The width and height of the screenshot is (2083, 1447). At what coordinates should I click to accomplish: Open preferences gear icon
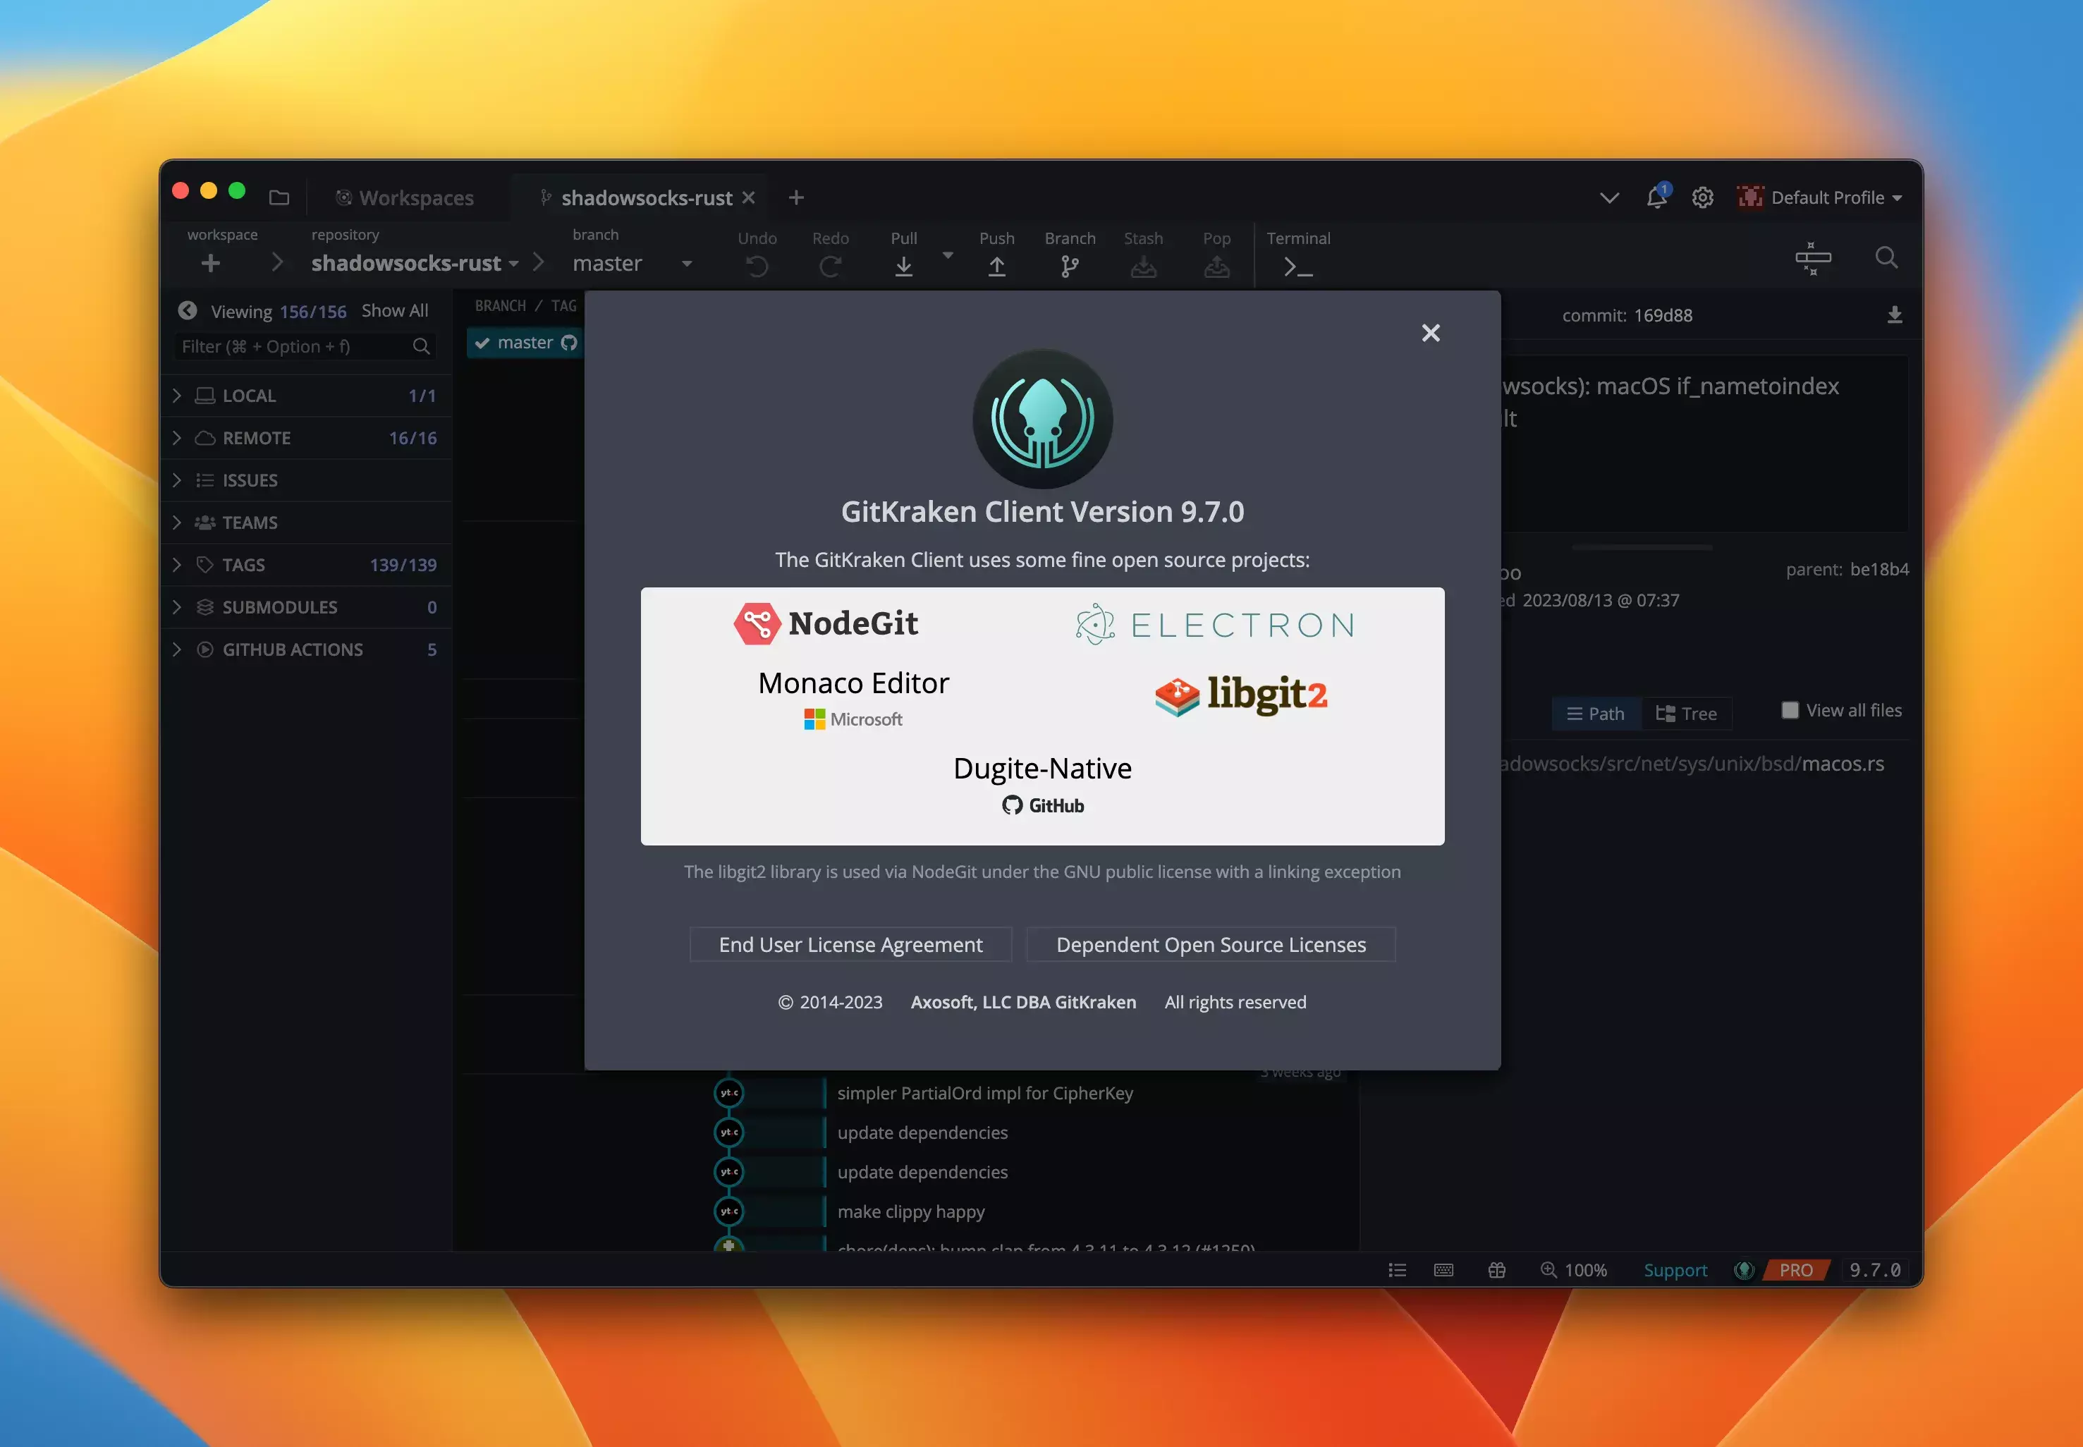click(1702, 197)
